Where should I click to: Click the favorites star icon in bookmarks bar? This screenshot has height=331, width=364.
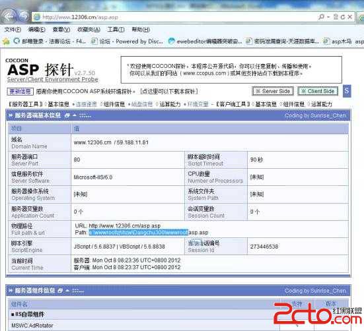coord(6,42)
